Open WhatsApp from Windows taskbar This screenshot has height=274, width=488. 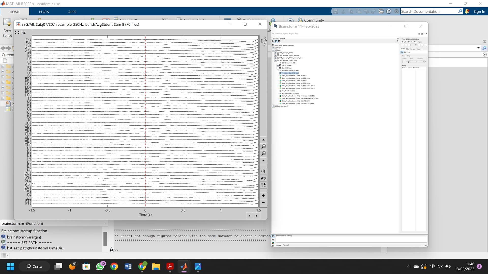pos(100,266)
